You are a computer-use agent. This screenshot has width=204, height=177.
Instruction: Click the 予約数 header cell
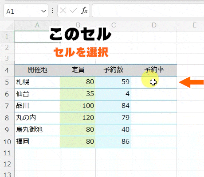[113, 70]
